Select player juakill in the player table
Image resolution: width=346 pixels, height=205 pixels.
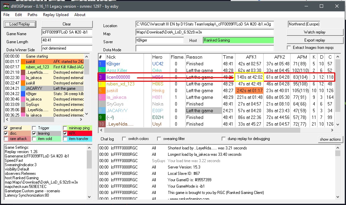pyautogui.click(x=112, y=90)
